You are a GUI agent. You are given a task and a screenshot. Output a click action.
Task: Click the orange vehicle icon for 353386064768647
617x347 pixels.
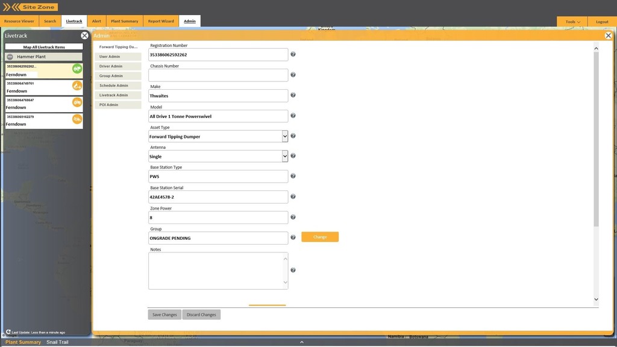click(77, 102)
